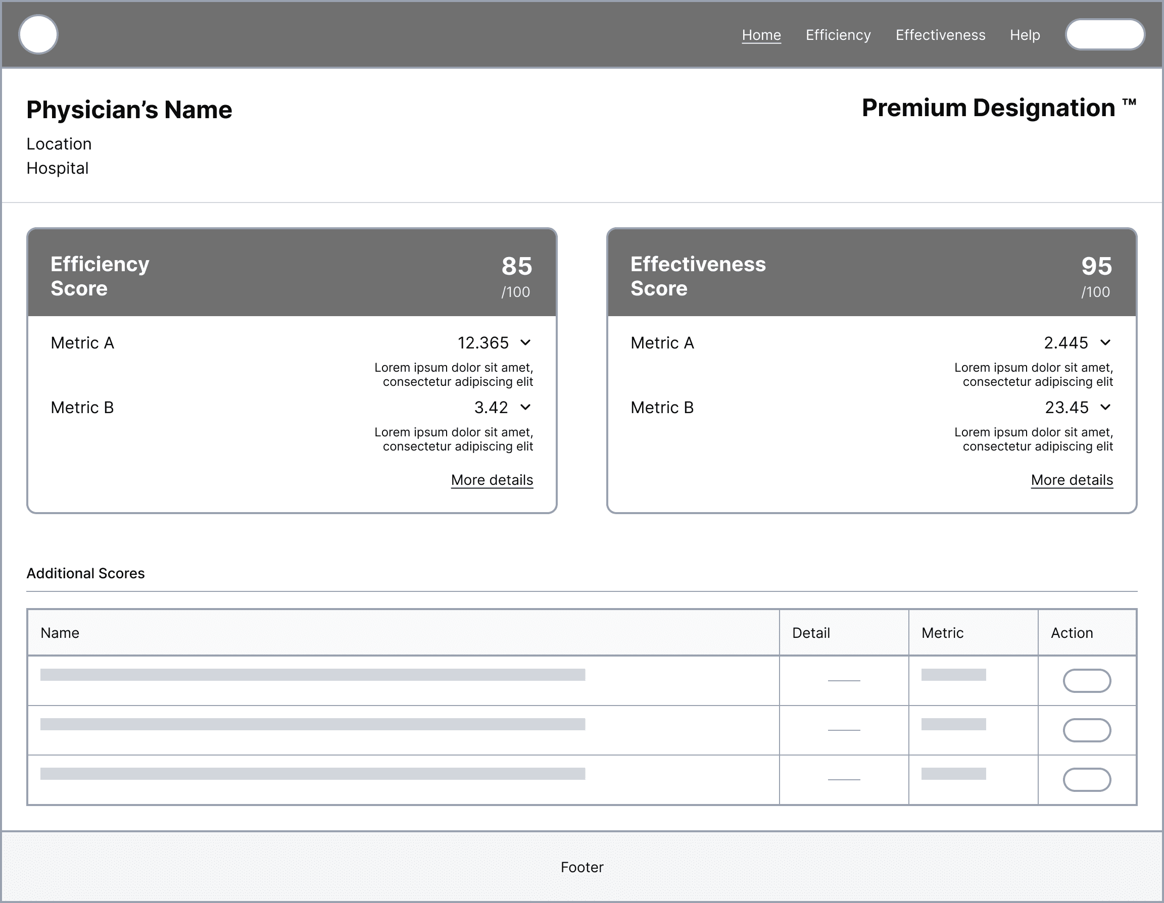This screenshot has height=903, width=1164.
Task: Click the Metric column header
Action: [942, 633]
